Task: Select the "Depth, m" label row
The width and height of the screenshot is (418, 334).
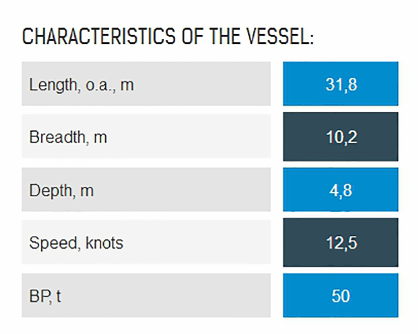Action: tap(146, 190)
